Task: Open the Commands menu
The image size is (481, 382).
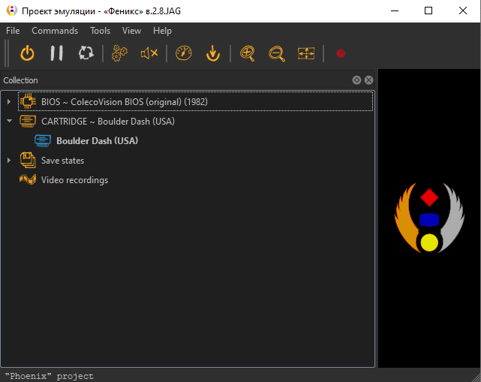Action: [55, 31]
